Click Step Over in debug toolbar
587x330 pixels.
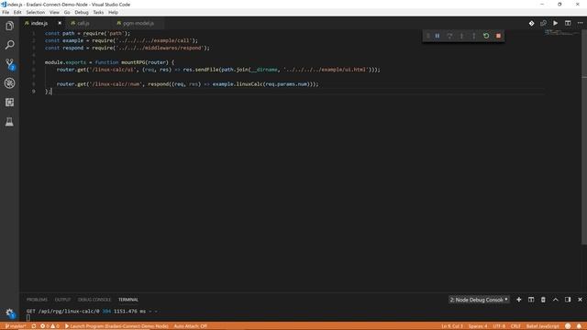449,36
